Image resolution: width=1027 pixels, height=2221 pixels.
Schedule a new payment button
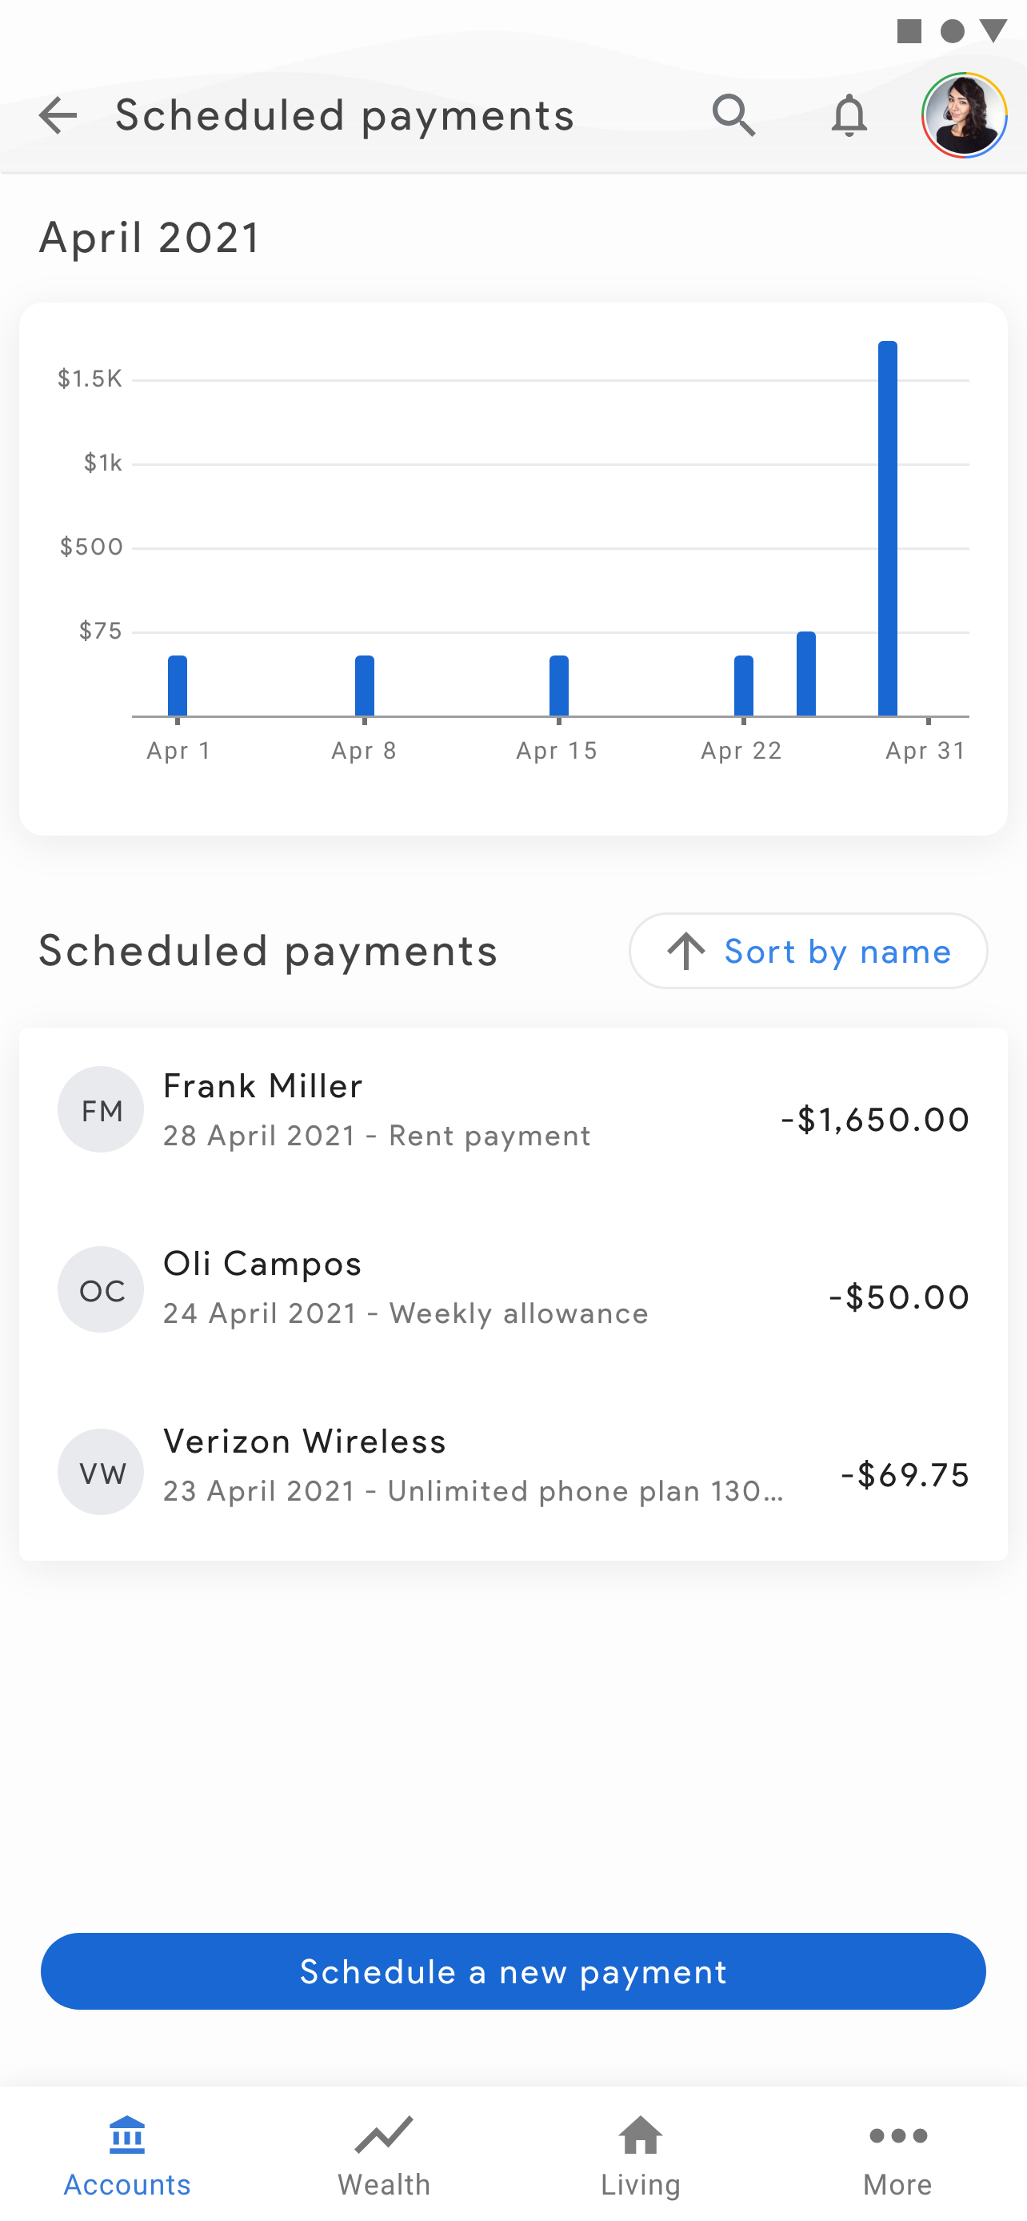click(x=513, y=1972)
